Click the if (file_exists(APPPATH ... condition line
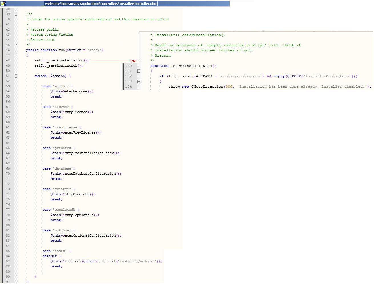The image size is (374, 286). (258, 76)
